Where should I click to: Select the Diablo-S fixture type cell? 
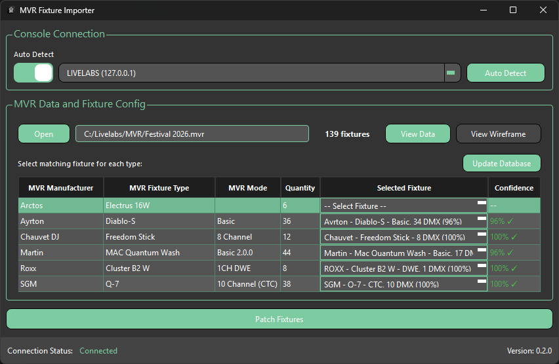(159, 221)
